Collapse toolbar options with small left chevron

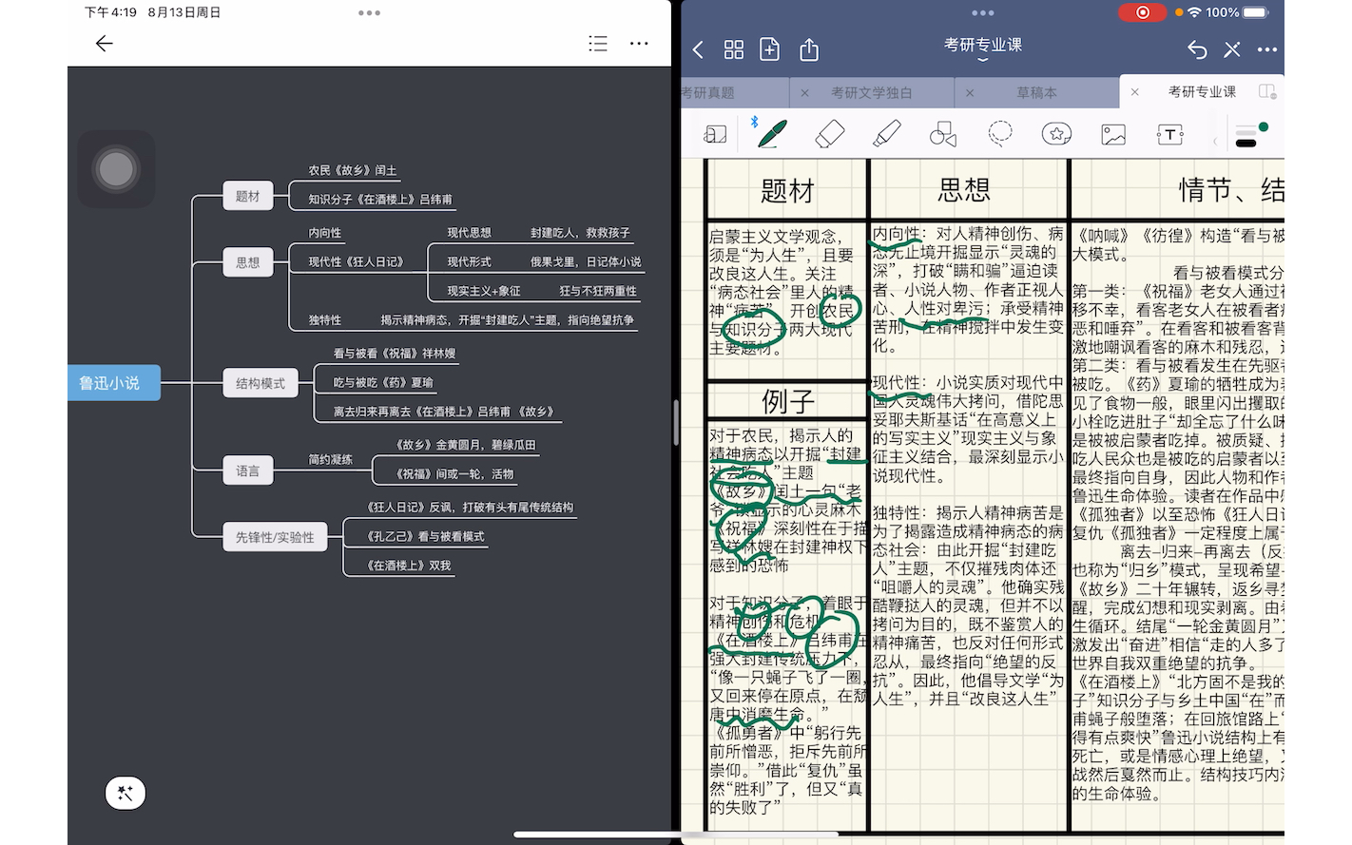(x=1215, y=143)
